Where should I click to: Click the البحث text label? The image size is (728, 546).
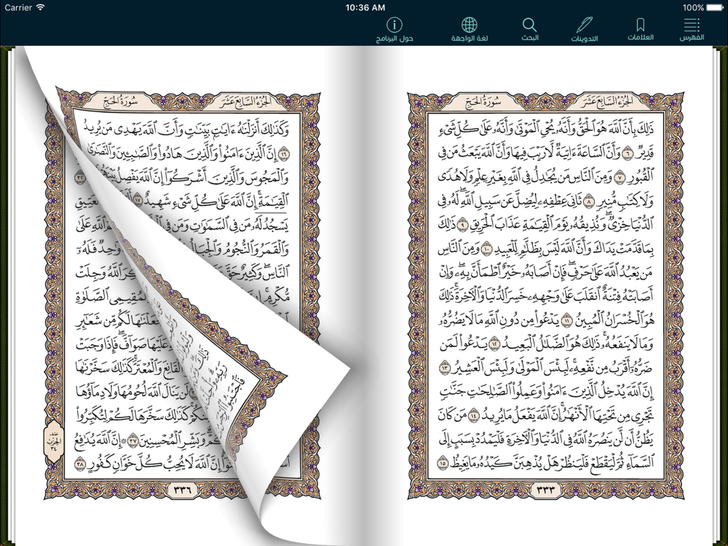529,38
